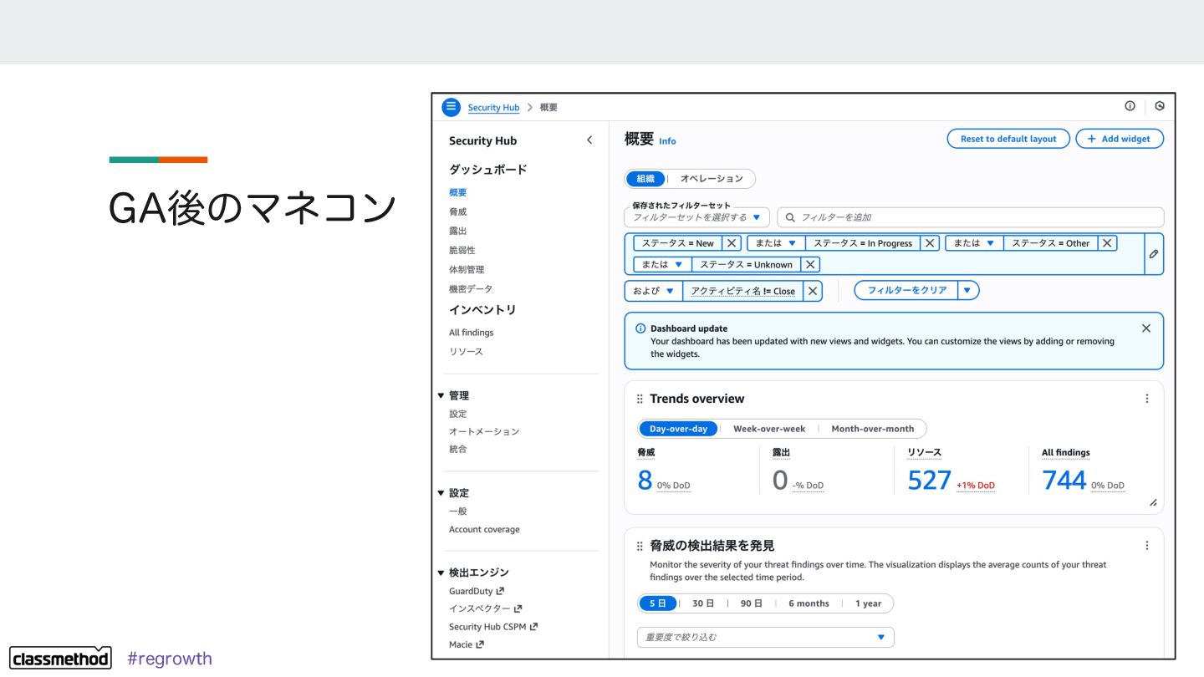Click the pencil edit icon for filters

(1154, 254)
